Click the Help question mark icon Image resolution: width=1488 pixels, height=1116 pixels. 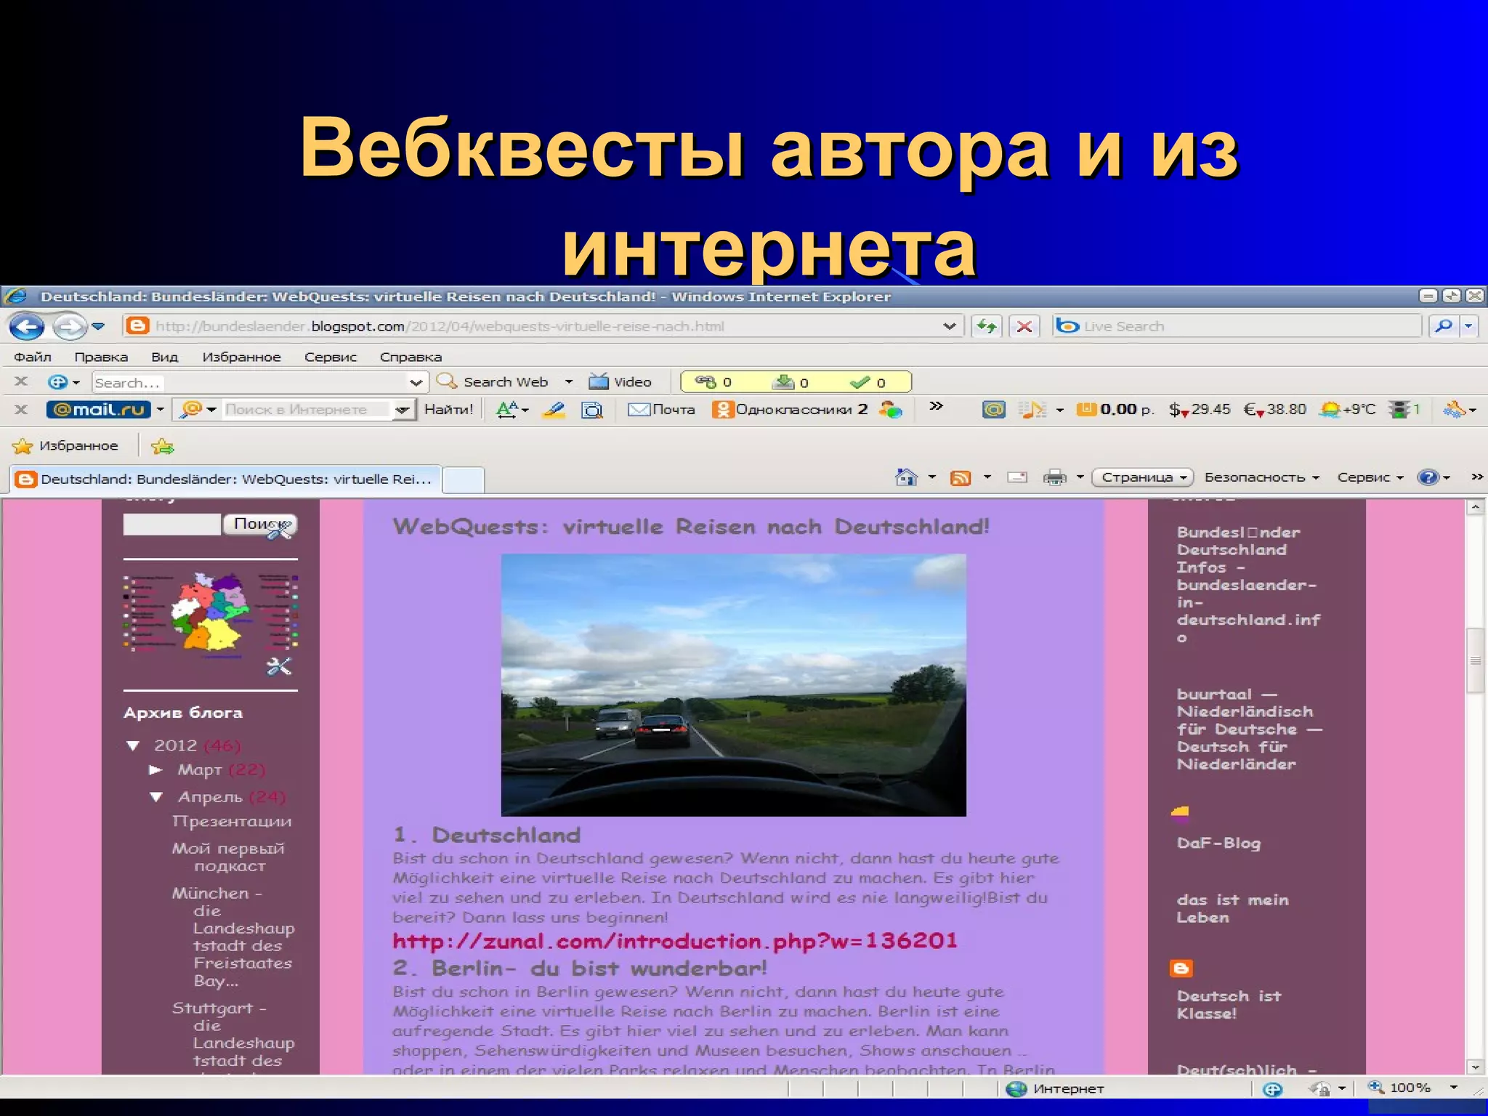click(1428, 477)
